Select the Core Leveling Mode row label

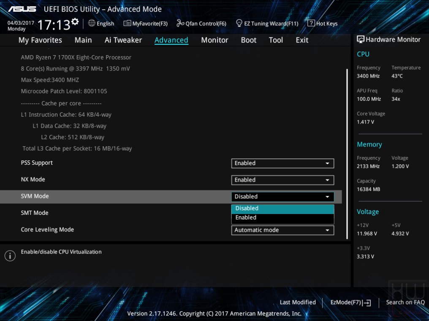[47, 230]
